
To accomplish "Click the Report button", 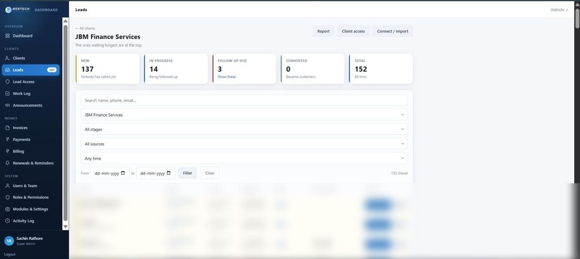I will (323, 31).
